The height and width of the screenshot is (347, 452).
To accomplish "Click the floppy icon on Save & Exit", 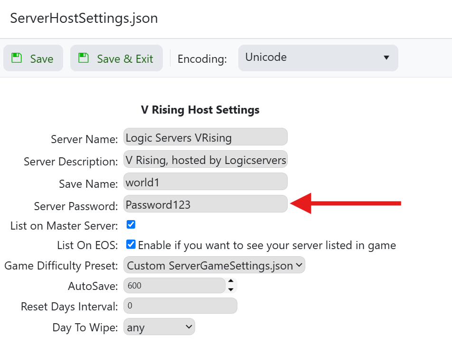I will point(84,58).
